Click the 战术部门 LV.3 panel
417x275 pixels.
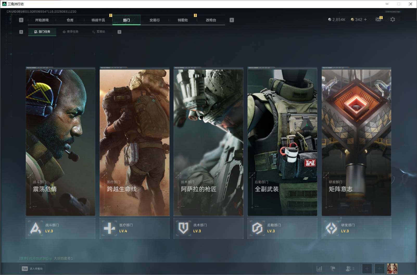pos(209,228)
